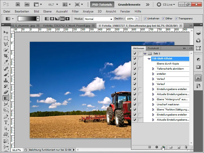204x153 pixels.
Task: Collapse the Tilt-Shift-Effekt action
Action: pyautogui.click(x=149, y=59)
